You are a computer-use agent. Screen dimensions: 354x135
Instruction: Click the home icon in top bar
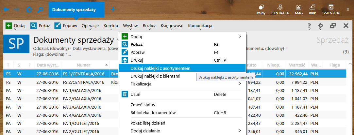click(x=29, y=9)
